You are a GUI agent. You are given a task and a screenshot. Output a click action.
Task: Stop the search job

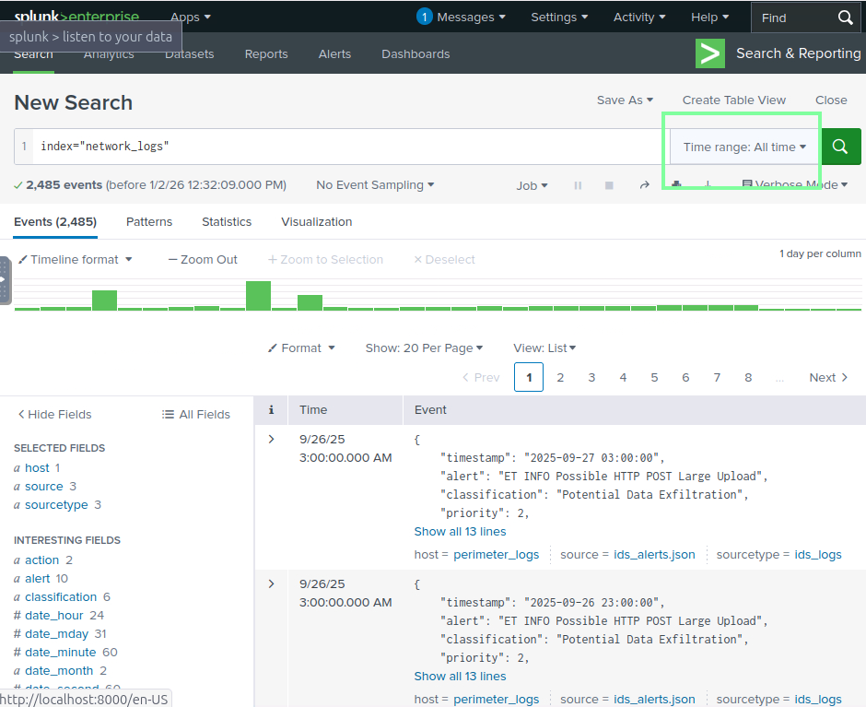(x=609, y=185)
